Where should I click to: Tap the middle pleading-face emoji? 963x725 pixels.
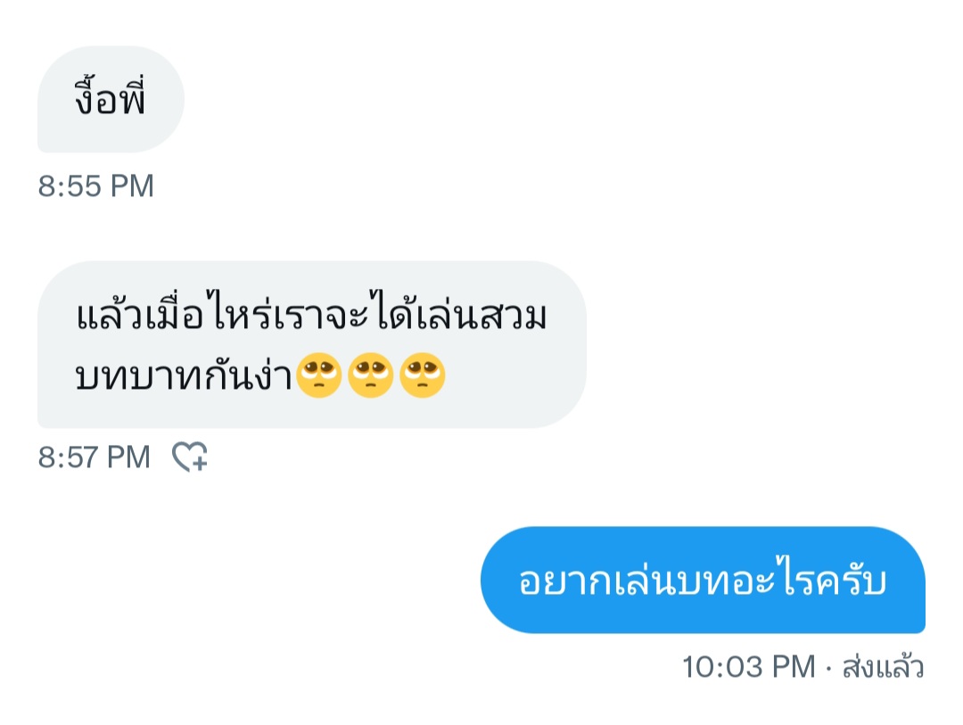(370, 375)
